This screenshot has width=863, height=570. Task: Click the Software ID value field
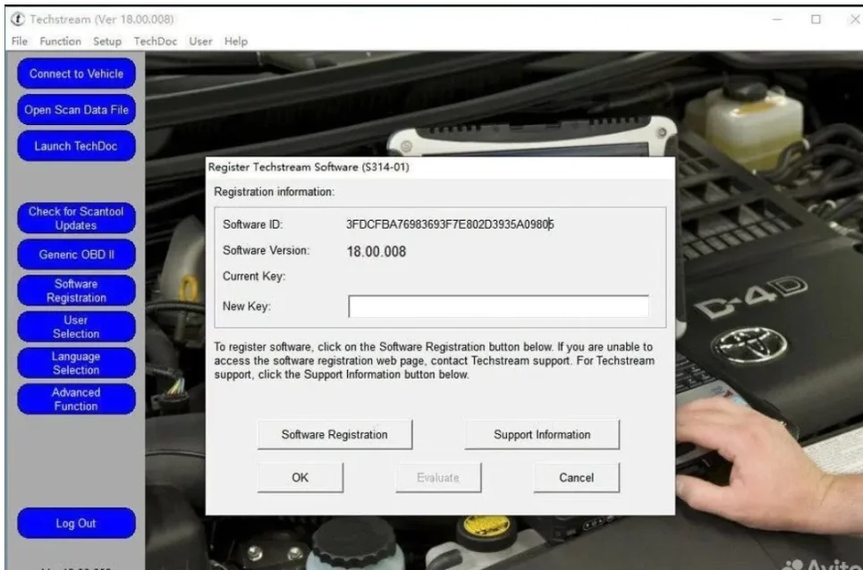[x=450, y=224]
